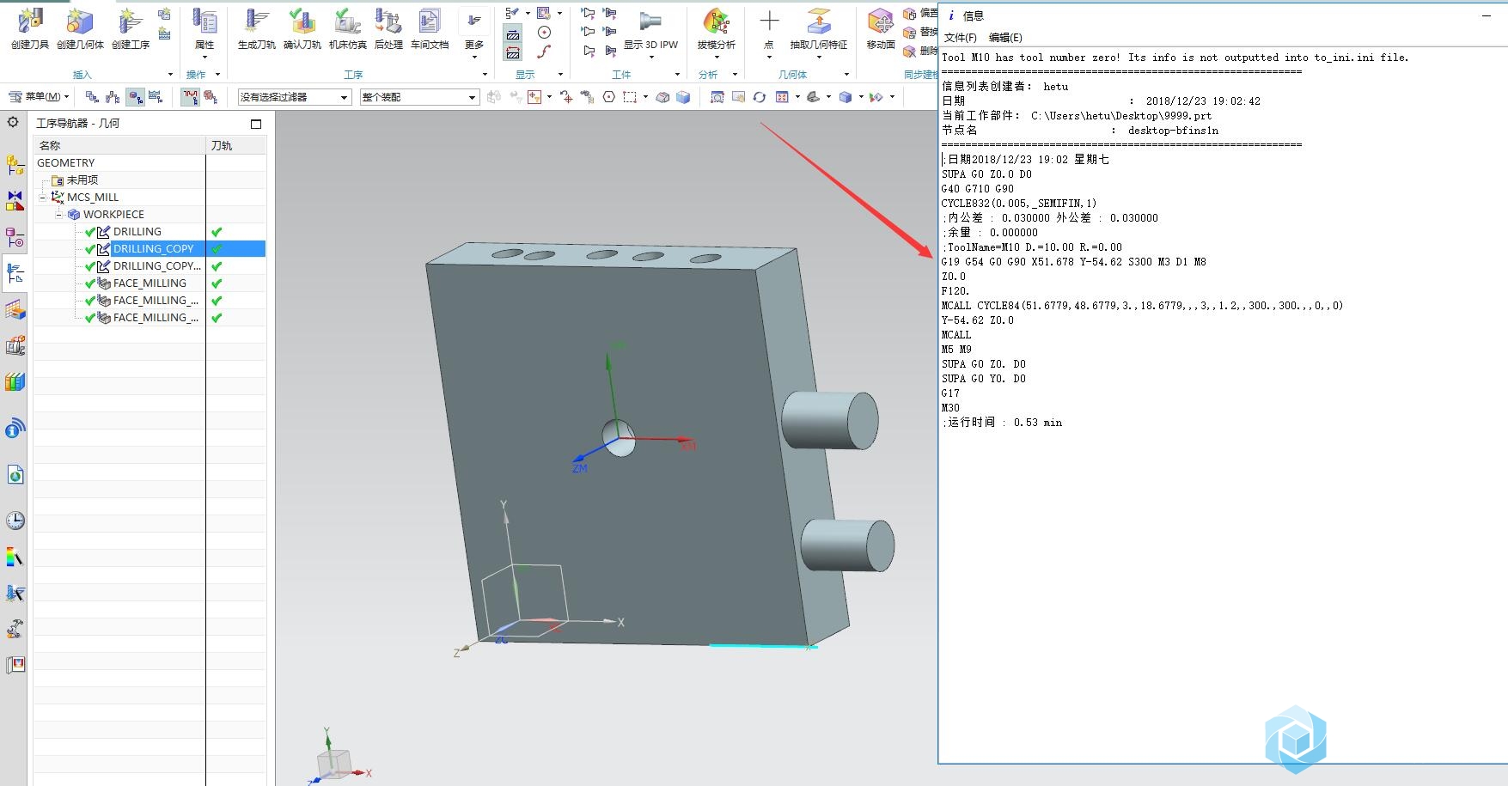The width and height of the screenshot is (1508, 786).
Task: Click the MCYCLE84 line in 信息 text
Action: click(1142, 306)
